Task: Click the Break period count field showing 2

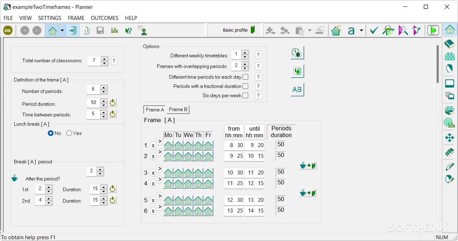Action: click(x=92, y=171)
